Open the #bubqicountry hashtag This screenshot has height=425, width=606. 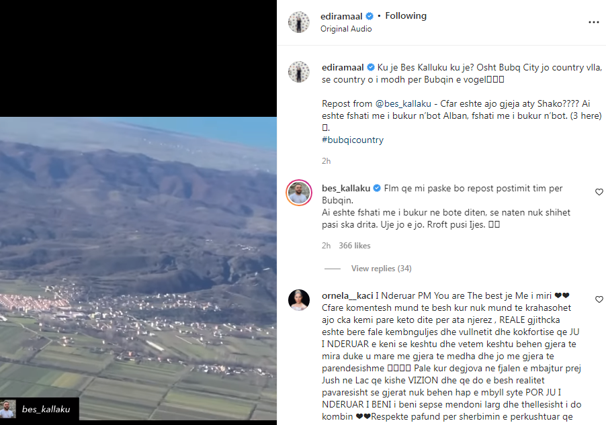click(x=353, y=140)
